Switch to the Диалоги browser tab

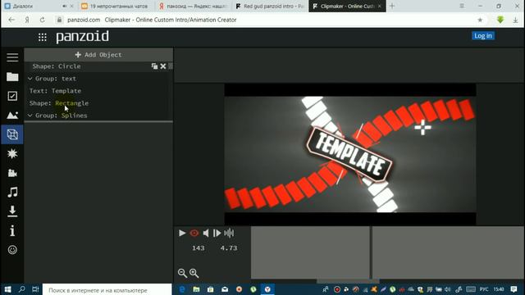tap(39, 6)
